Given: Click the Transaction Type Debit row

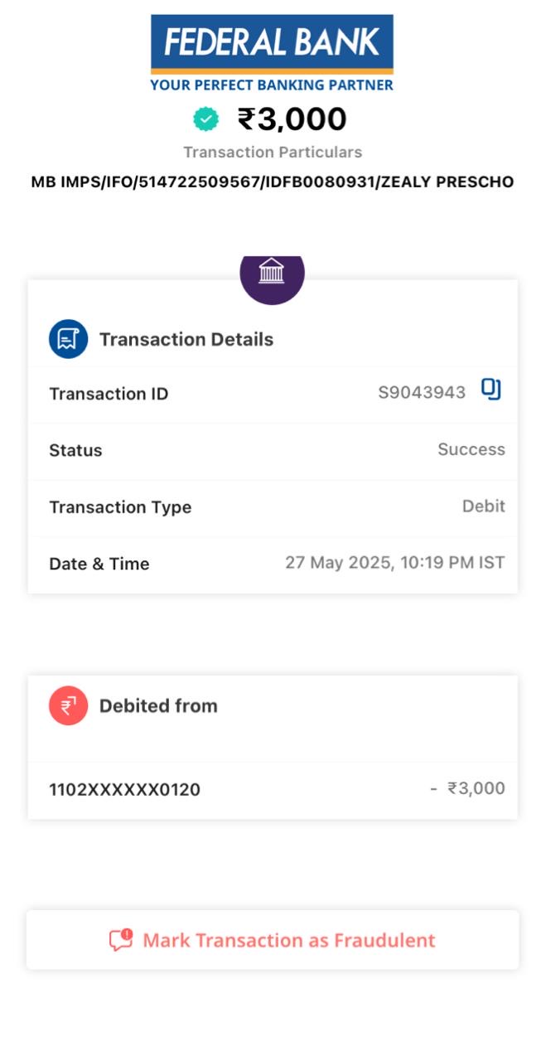Looking at the screenshot, I should 272,506.
